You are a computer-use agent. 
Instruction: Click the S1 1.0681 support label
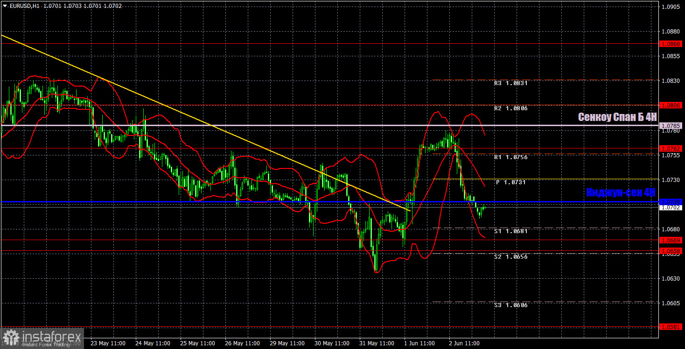(511, 231)
